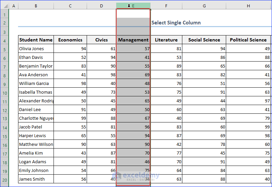Select column C header

point(70,6)
